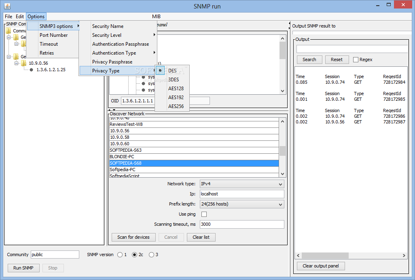The image size is (415, 280).
Task: Open the Prefix length dropdown
Action: pyautogui.click(x=242, y=204)
